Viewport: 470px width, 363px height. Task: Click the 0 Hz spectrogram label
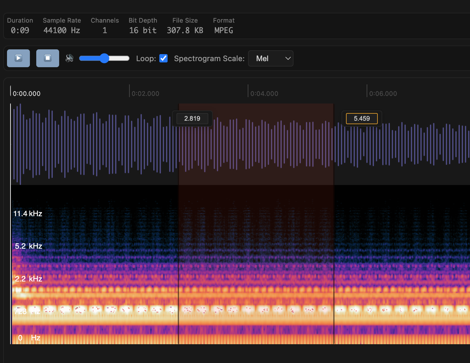(x=29, y=338)
